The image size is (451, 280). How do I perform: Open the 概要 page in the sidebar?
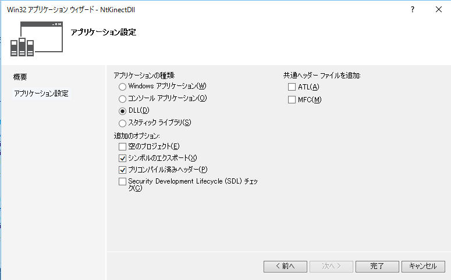pyautogui.click(x=20, y=77)
